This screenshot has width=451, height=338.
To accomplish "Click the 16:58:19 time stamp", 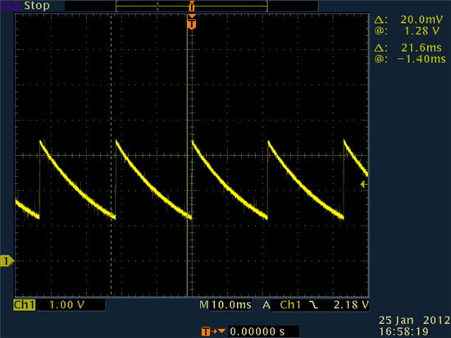I will click(x=403, y=331).
